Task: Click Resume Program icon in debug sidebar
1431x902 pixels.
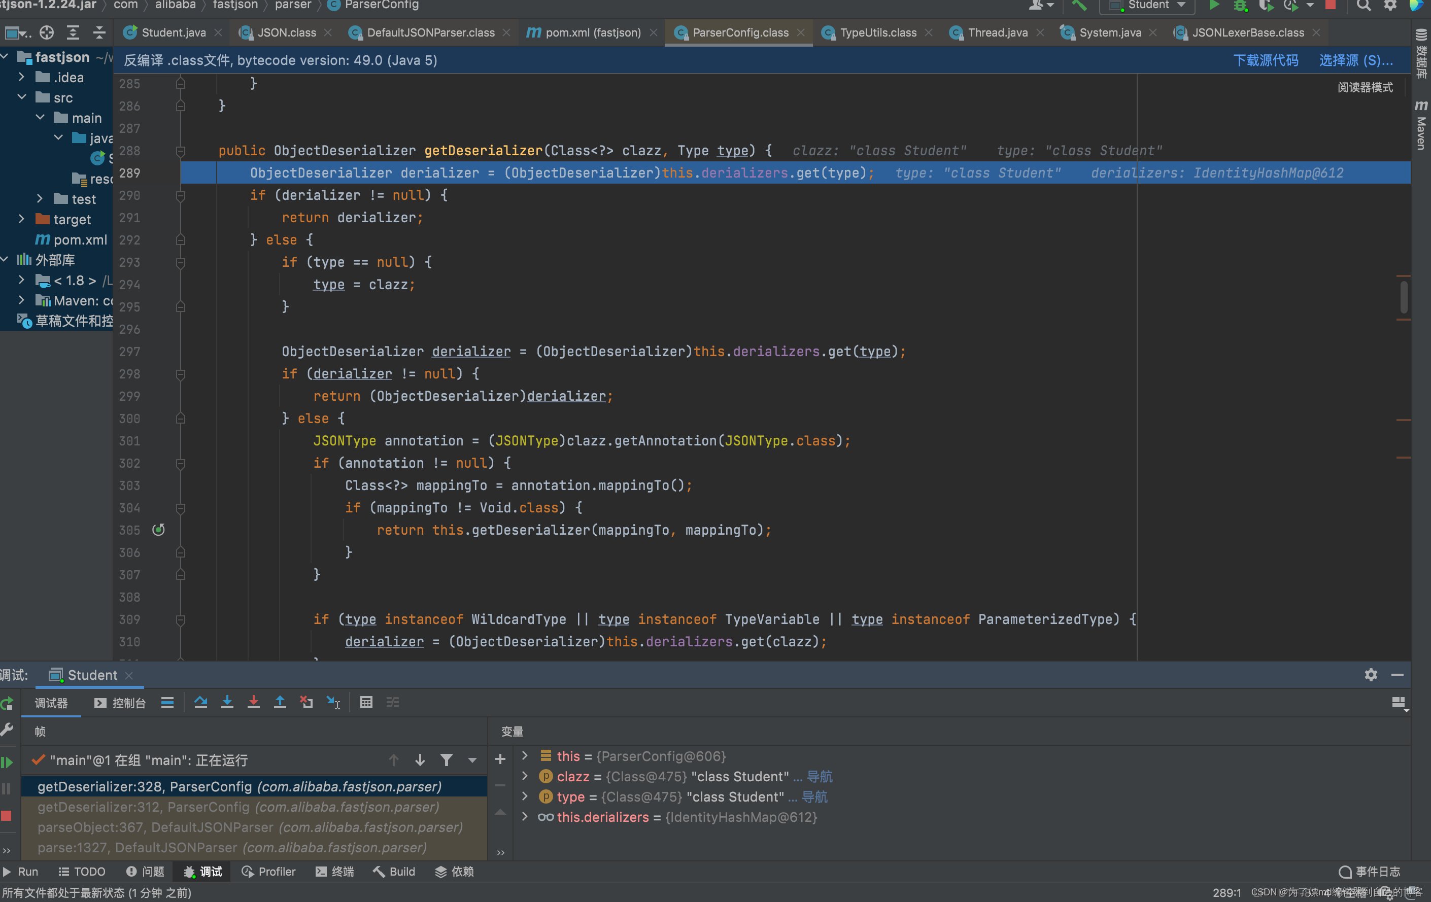Action: (x=7, y=762)
